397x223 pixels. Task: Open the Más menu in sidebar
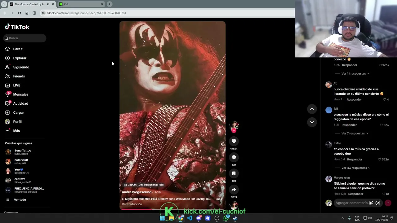[16, 131]
